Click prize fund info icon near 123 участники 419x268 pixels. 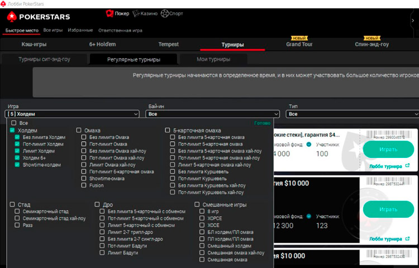(309, 216)
